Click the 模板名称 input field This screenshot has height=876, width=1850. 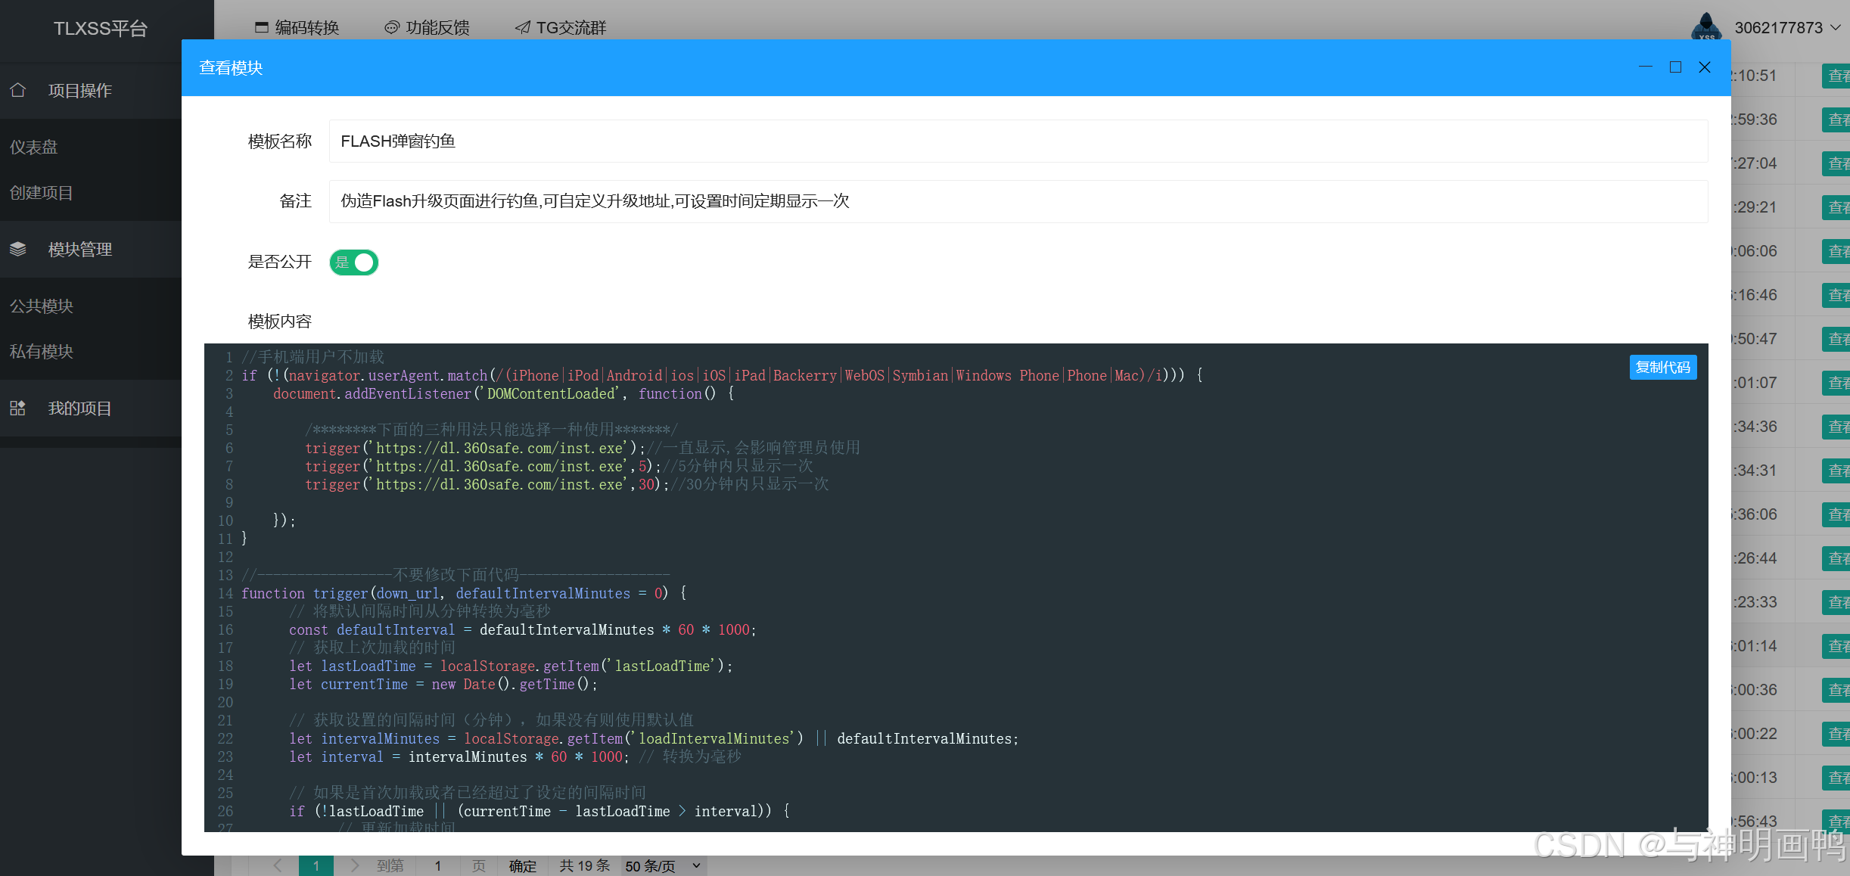pyautogui.click(x=1018, y=141)
